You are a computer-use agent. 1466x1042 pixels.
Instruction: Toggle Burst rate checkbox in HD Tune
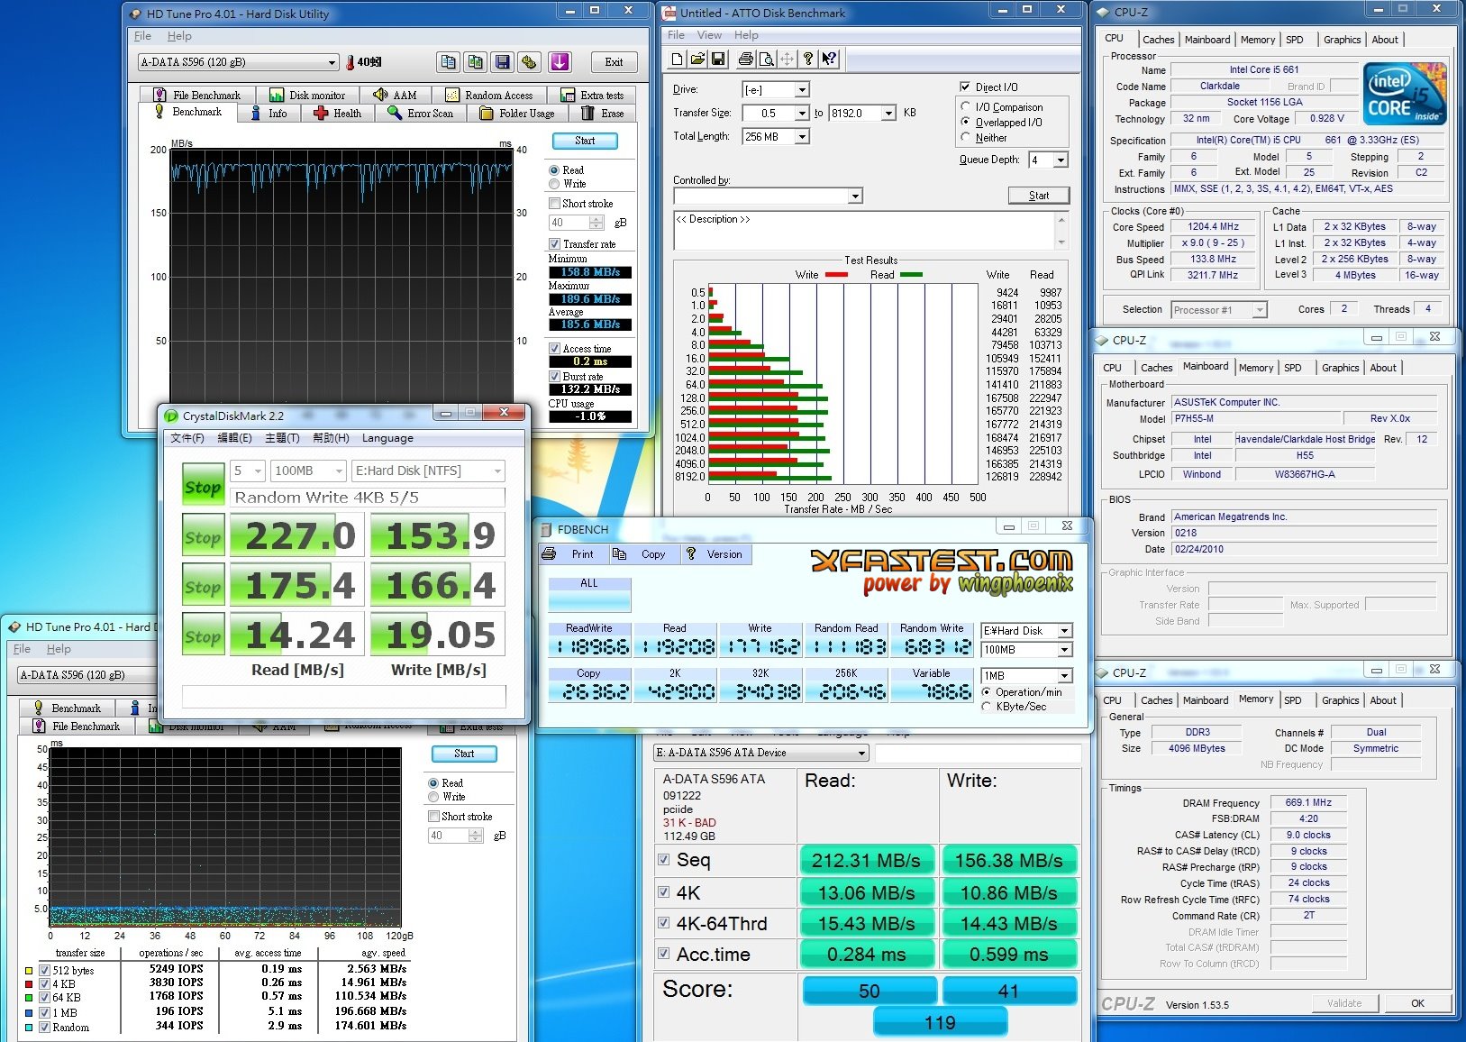click(x=555, y=377)
